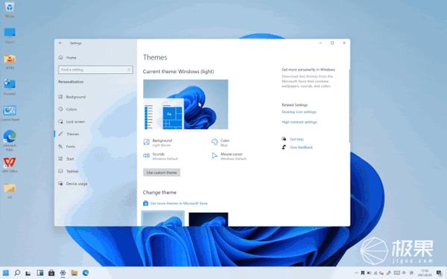The image size is (447, 279).
Task: Select the dark Windows theme thumbnail
Action: (209, 219)
